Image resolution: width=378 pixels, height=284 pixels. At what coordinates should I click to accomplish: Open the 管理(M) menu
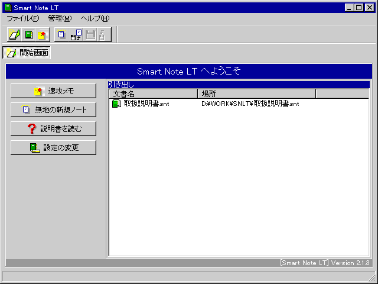(x=60, y=18)
